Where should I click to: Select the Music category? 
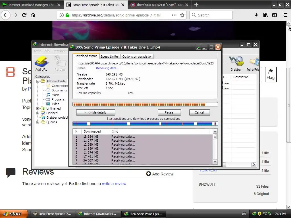click(x=55, y=95)
